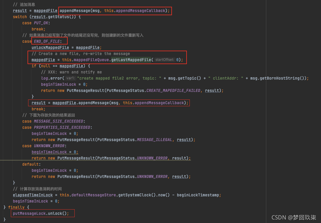Click the elapsedTimeInLock variable

click(x=33, y=195)
